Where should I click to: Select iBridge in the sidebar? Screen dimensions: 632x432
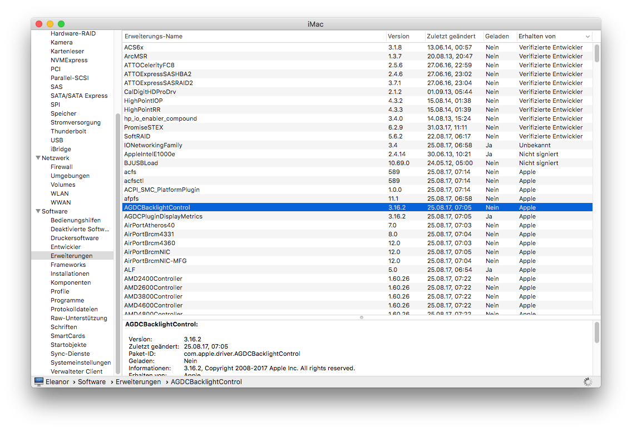[61, 148]
